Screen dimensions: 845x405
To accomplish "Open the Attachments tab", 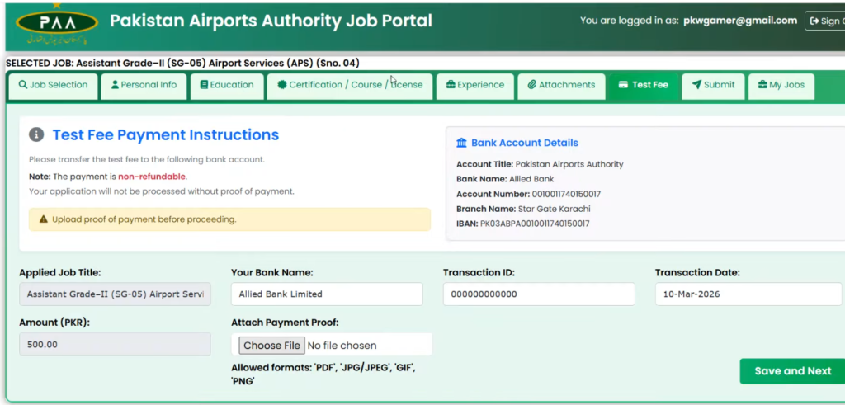I will tap(561, 85).
